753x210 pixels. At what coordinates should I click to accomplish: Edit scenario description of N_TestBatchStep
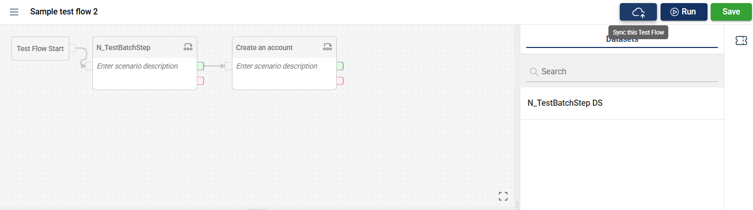click(x=137, y=66)
